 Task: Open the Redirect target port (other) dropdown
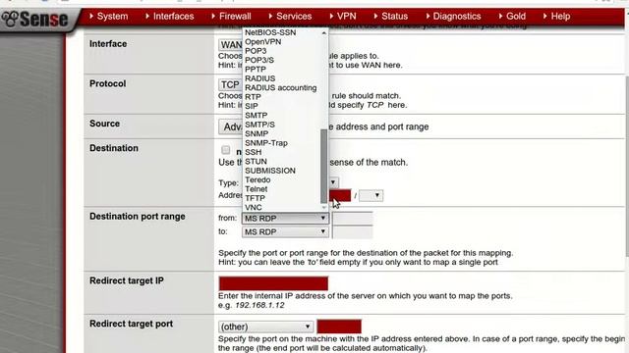coord(265,327)
